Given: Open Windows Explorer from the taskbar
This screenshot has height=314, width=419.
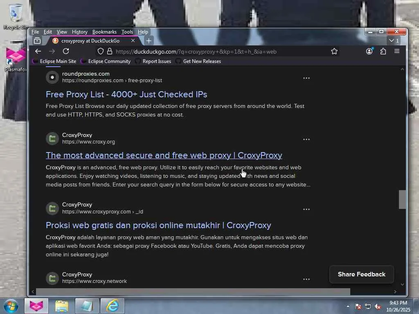Looking at the screenshot, I should (62, 306).
